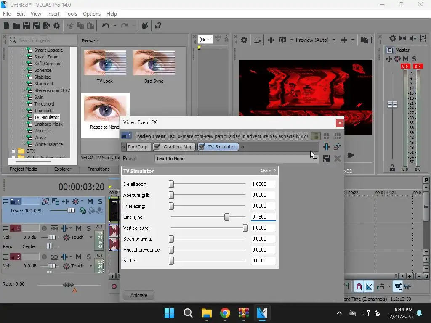This screenshot has width=431, height=323.
Task: Open Video Output FX icon in preview
Action: click(271, 40)
